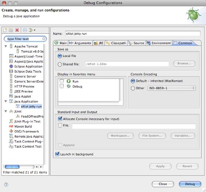206x192 pixels.
Task: Click the File System button
Action: pyautogui.click(x=152, y=136)
